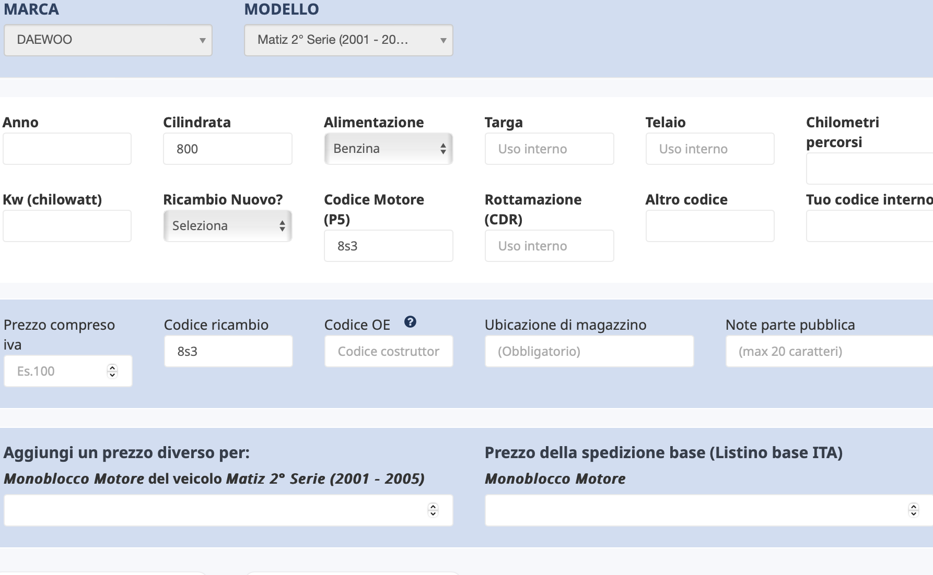Click the Ricambio Nuovo? label
The height and width of the screenshot is (575, 933).
point(223,199)
